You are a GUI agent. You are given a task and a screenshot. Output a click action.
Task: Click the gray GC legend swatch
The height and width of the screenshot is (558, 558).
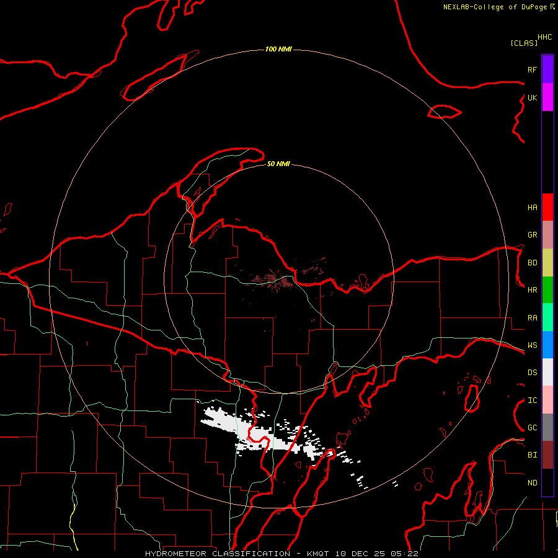[x=547, y=427]
